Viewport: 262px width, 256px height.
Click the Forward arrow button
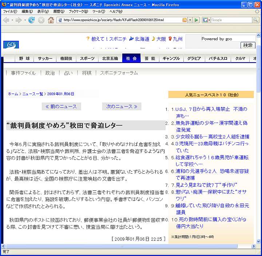pyautogui.click(x=19, y=20)
